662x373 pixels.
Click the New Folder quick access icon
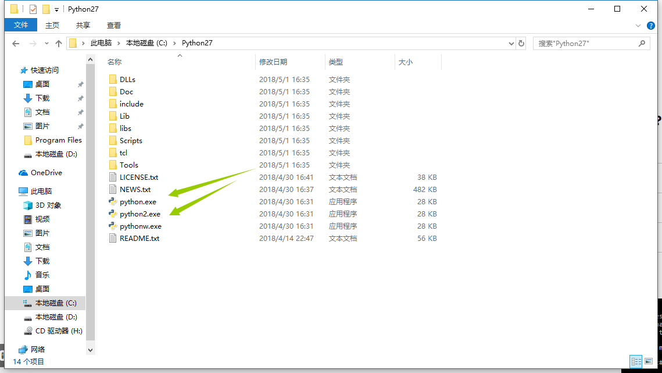(x=46, y=9)
